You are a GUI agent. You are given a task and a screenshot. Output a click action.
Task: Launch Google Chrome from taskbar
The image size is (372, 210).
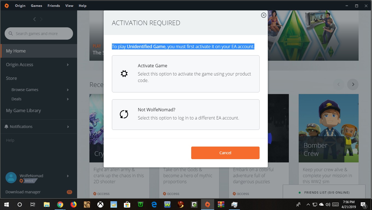[x=60, y=204]
